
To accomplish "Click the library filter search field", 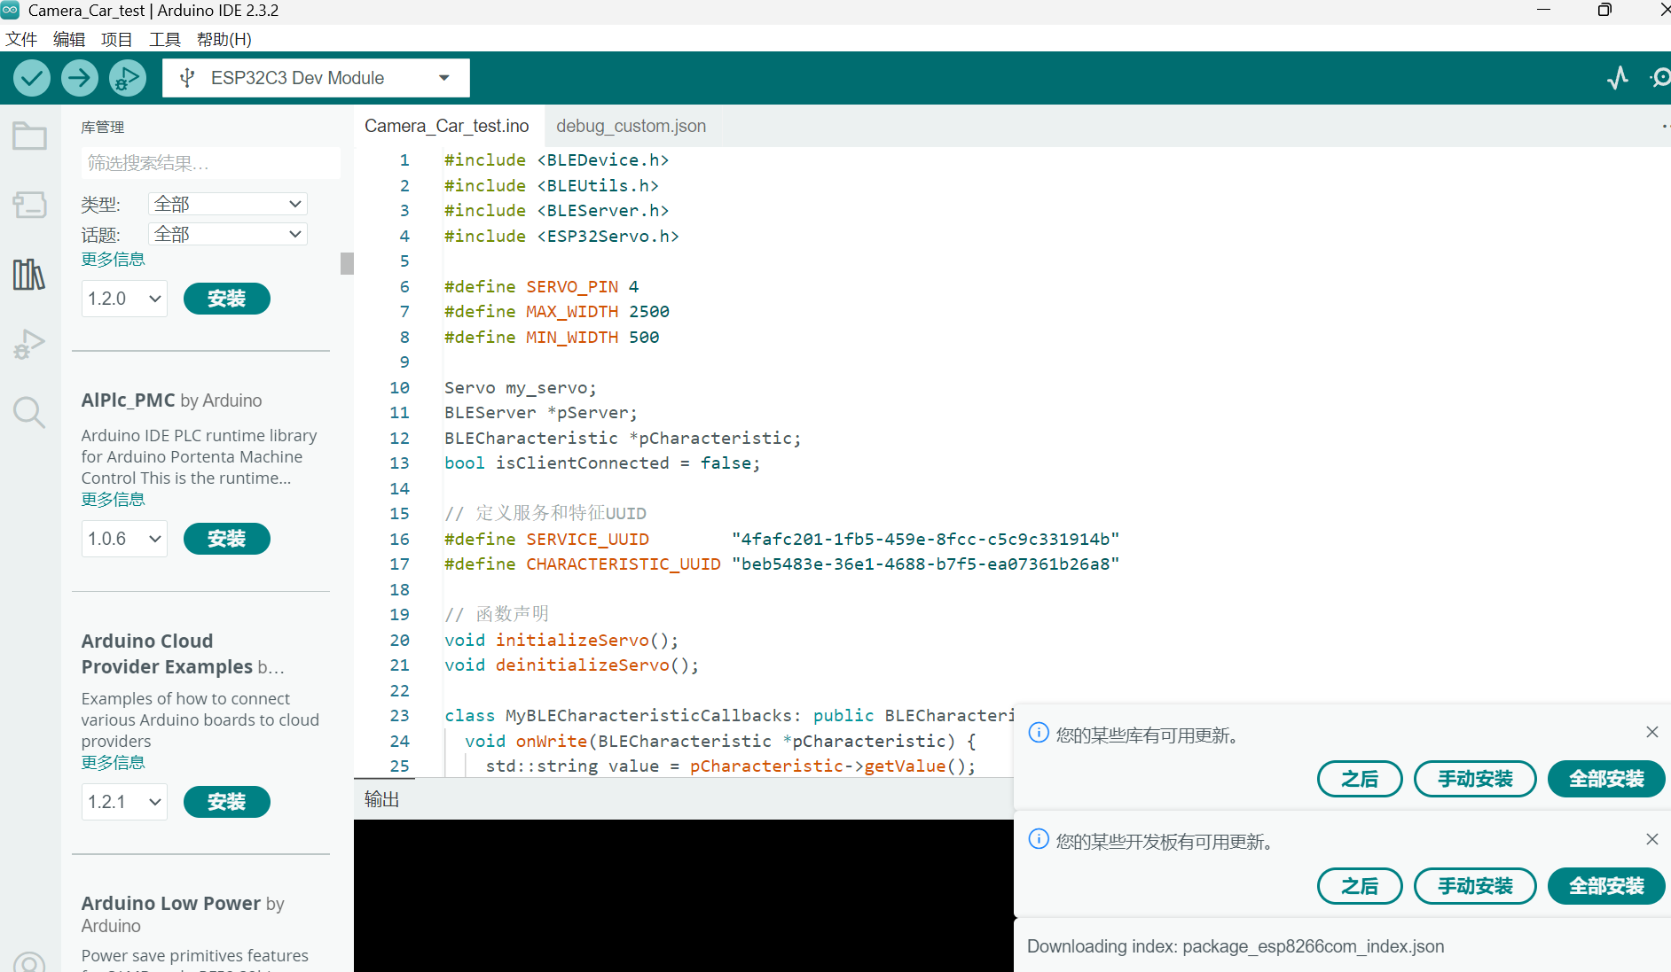I will point(210,163).
